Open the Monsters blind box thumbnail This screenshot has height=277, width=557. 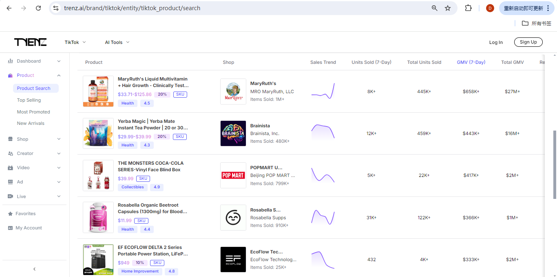98,175
